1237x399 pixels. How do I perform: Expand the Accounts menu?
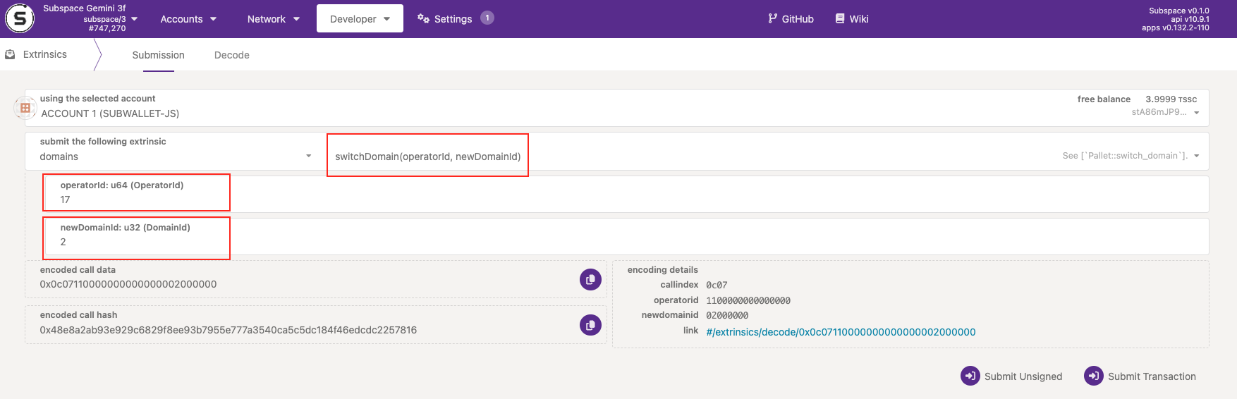click(188, 19)
